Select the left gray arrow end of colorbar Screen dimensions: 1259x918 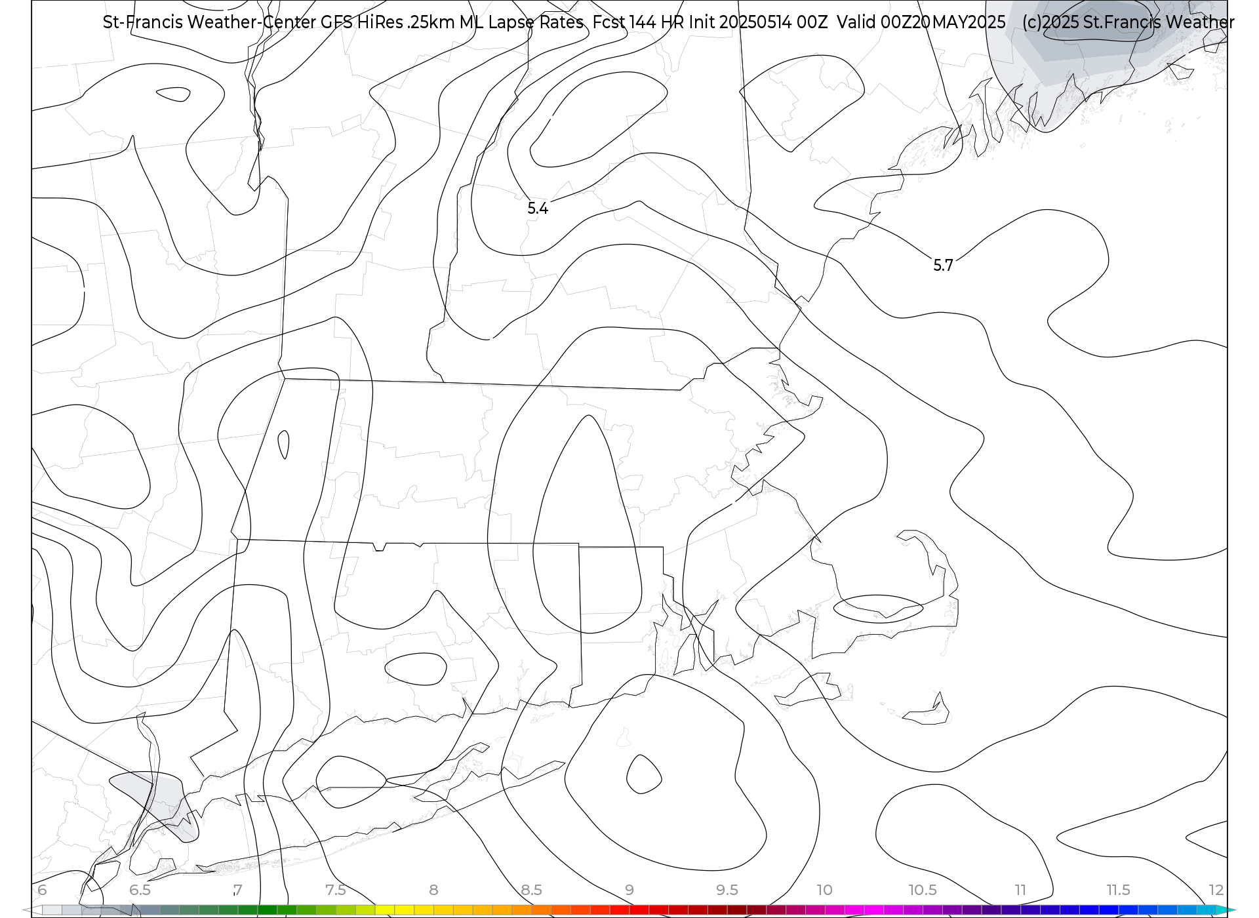pos(32,910)
